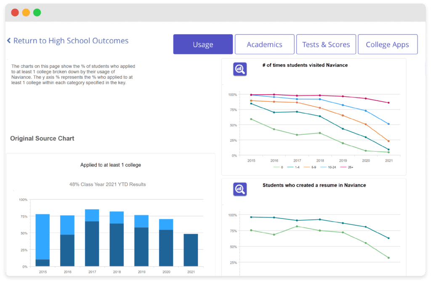Select the Tests & Scores tab
Screen dimensions: 431x283
click(x=326, y=44)
